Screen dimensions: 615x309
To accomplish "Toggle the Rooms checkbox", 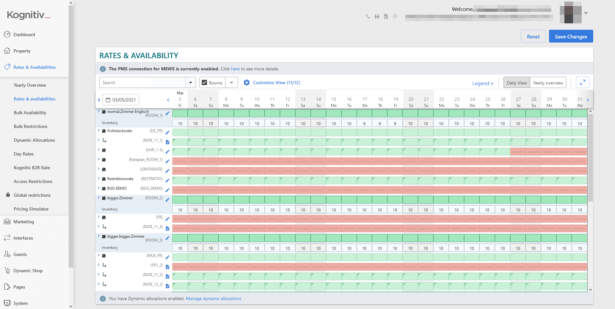I will click(x=204, y=83).
